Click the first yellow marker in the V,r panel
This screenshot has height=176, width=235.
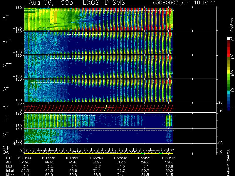[x=105, y=108]
